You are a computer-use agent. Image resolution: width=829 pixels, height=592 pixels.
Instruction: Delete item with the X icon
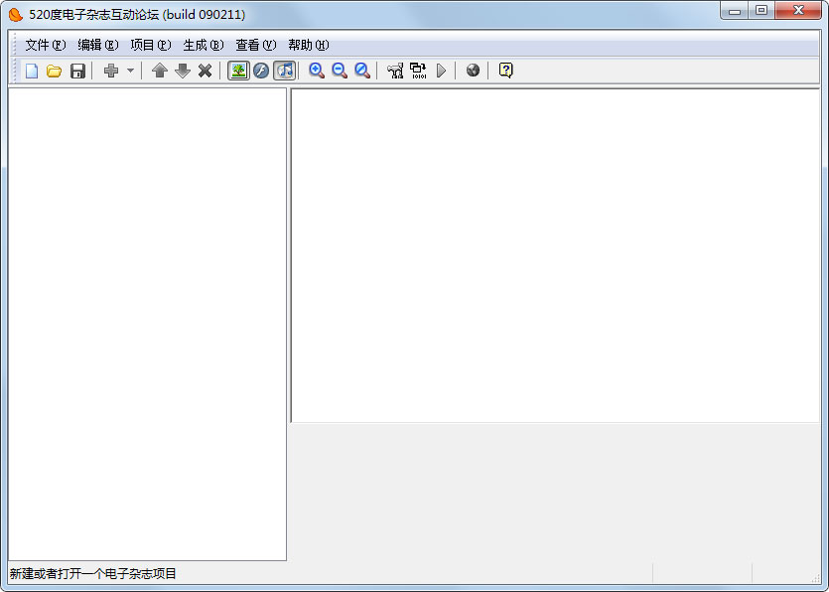point(206,71)
